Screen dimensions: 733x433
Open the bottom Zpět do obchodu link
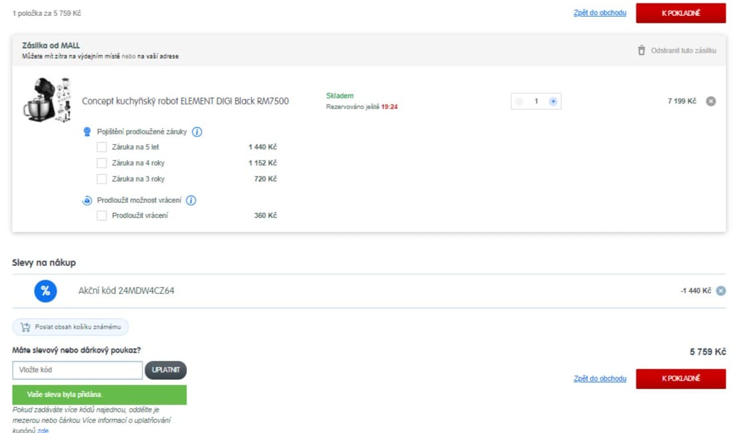(600, 378)
